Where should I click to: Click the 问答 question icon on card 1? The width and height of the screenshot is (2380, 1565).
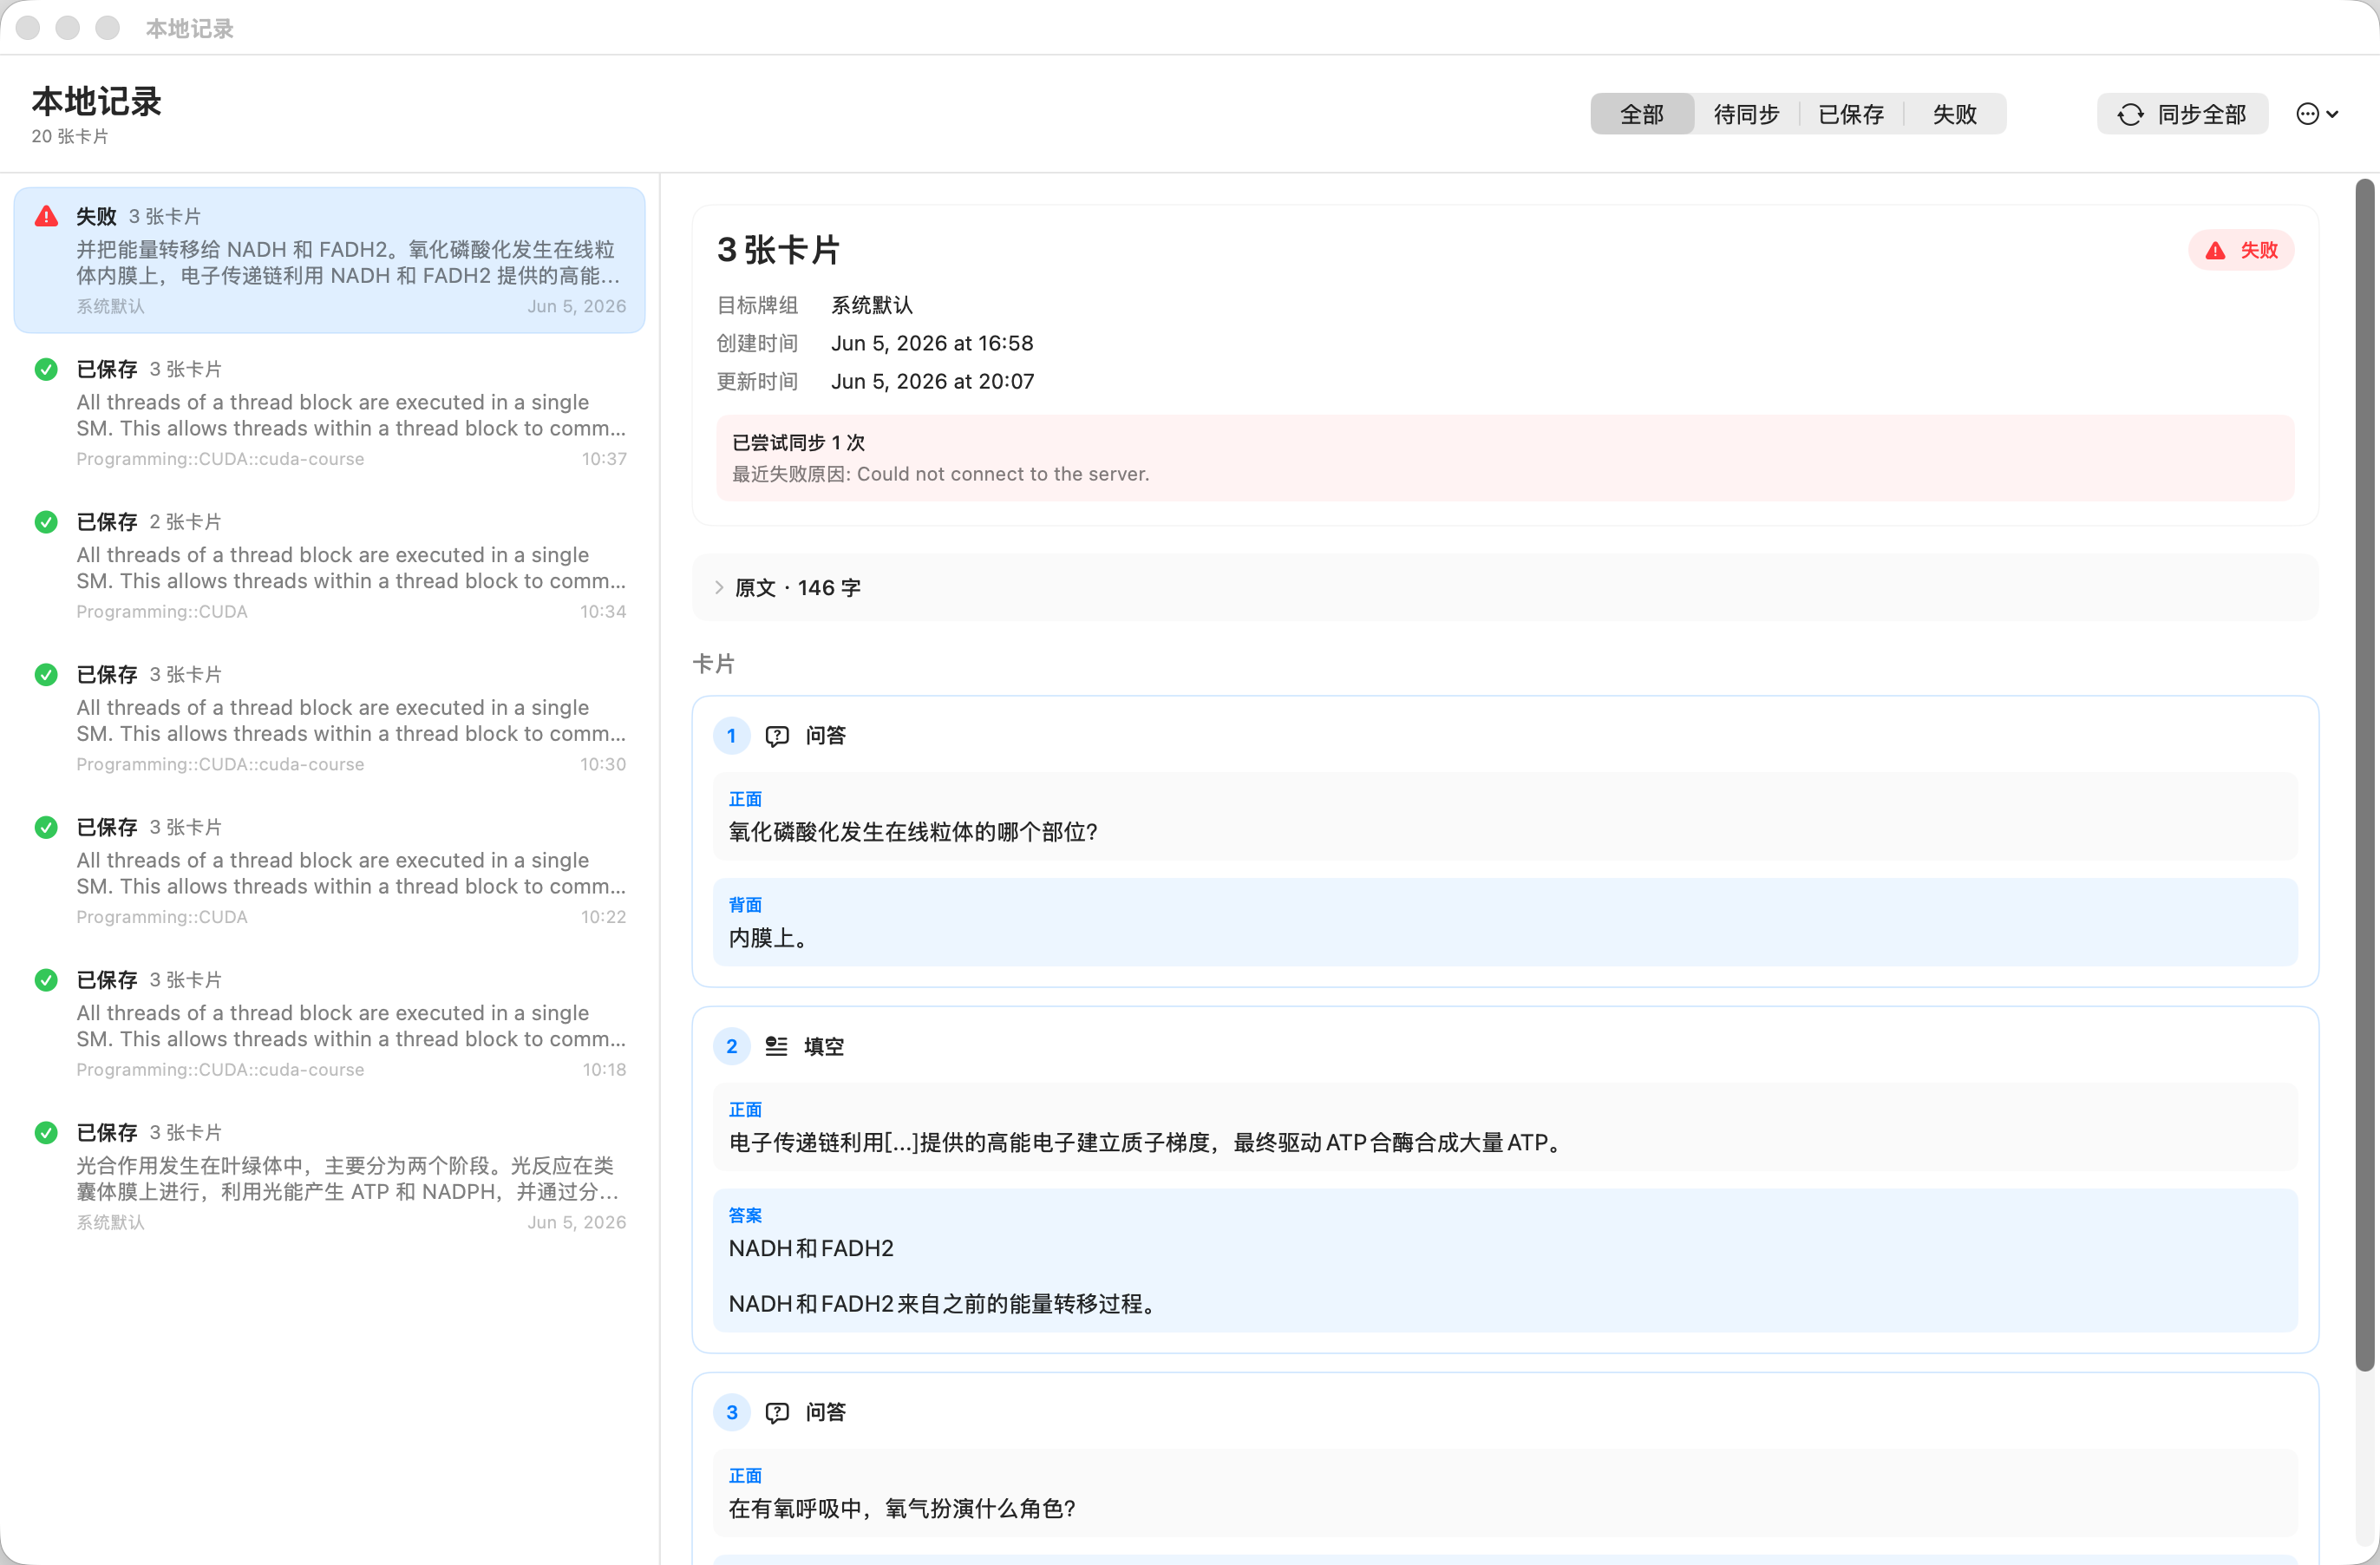coord(777,736)
